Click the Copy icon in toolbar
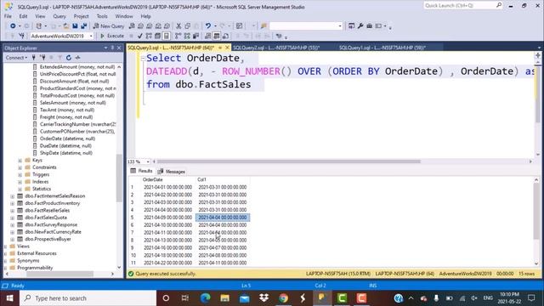The image size is (544, 306). [188, 26]
